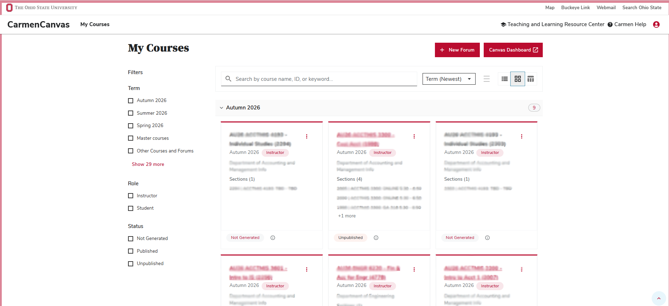Viewport: 669px width, 306px height.
Task: Open options menu for ACCTMIS 2200 Intro to Acct card
Action: [522, 269]
